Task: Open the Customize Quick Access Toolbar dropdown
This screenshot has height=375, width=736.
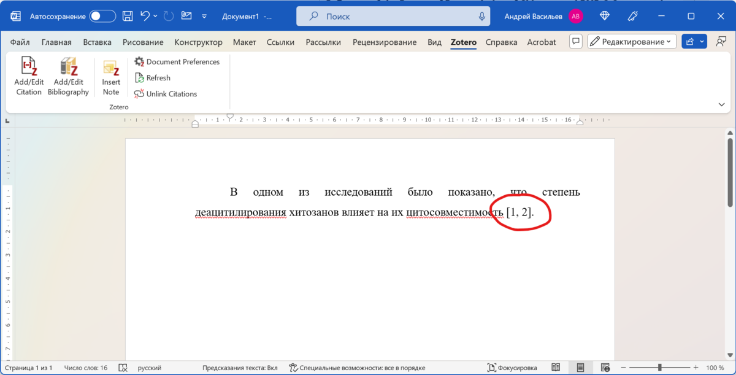Action: tap(204, 17)
